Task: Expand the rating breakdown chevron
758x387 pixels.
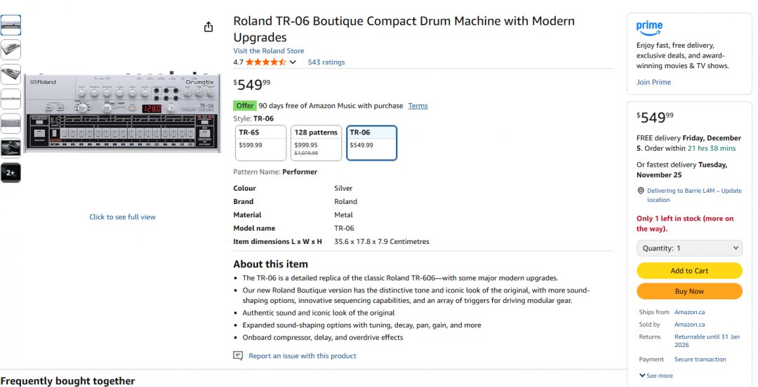Action: tap(293, 62)
